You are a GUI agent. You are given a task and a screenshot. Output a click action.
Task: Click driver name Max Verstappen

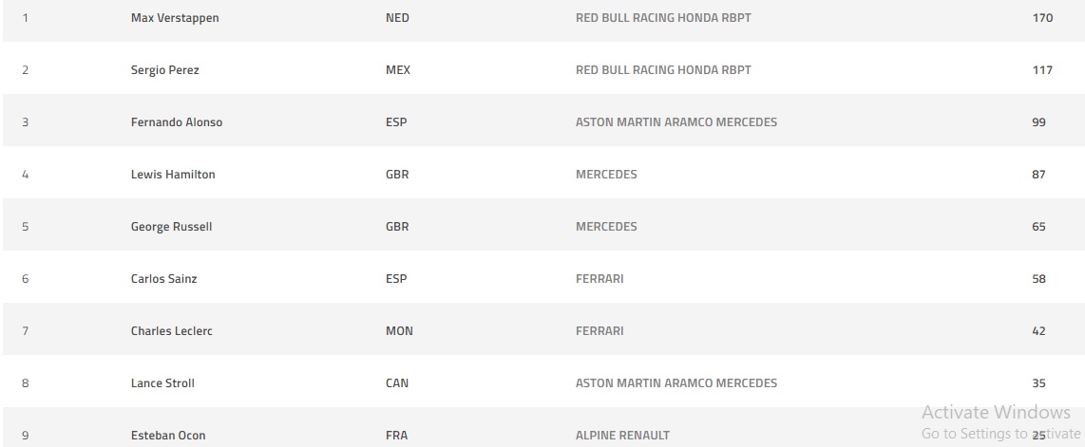click(x=175, y=18)
